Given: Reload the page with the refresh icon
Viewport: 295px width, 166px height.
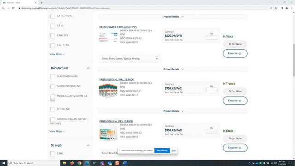Looking at the screenshot, I should 13,8.
